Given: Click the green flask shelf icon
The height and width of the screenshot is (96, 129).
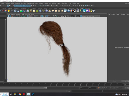Looking at the screenshot, I should 21,11.
